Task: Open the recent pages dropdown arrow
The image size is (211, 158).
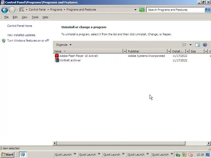Action: click(17, 10)
